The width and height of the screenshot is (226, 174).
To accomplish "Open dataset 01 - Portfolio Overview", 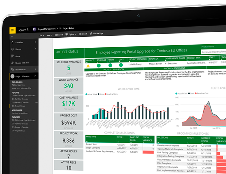I will 20,124.
